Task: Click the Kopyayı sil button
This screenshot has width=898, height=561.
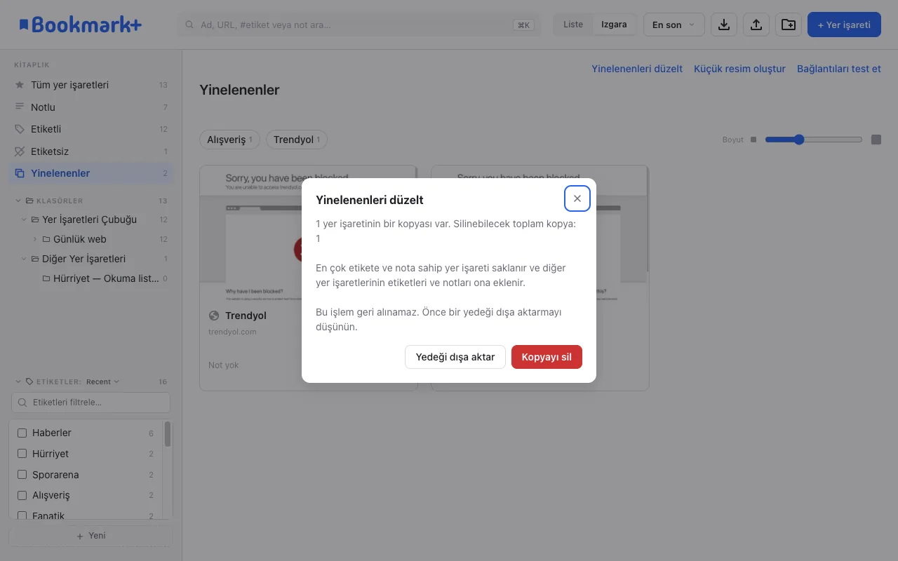Action: click(547, 357)
